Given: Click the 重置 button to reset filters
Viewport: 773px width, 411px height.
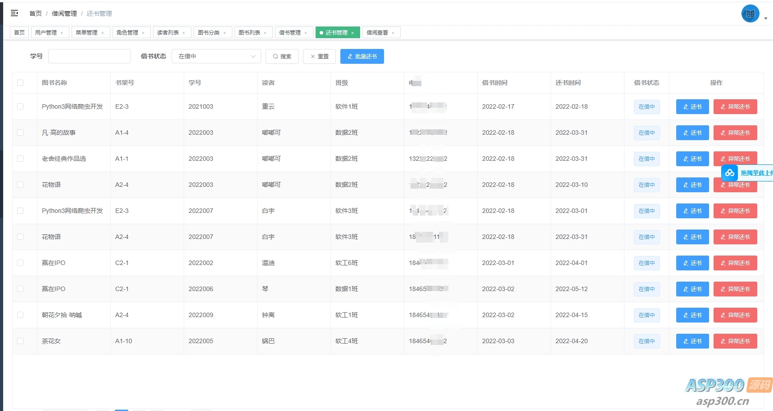Looking at the screenshot, I should click(319, 56).
